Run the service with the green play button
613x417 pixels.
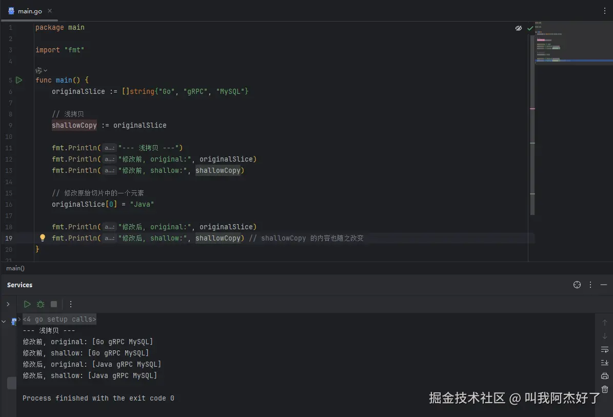click(x=27, y=304)
